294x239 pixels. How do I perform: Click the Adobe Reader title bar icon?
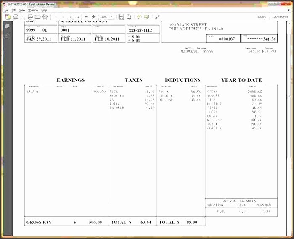[5, 4]
